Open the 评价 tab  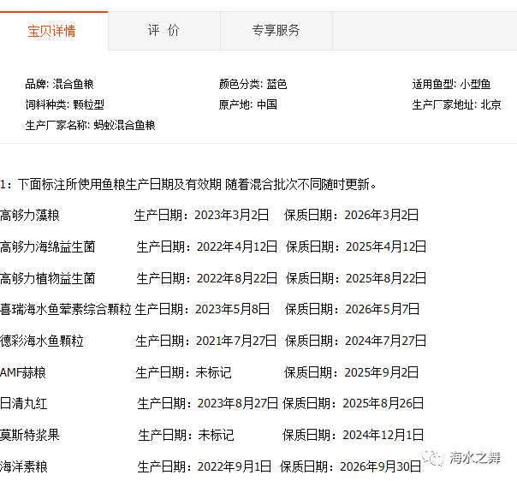(163, 31)
